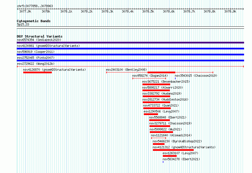
Task: Click the esv2729622 (Wong2012b) label
Action: pos(36,64)
